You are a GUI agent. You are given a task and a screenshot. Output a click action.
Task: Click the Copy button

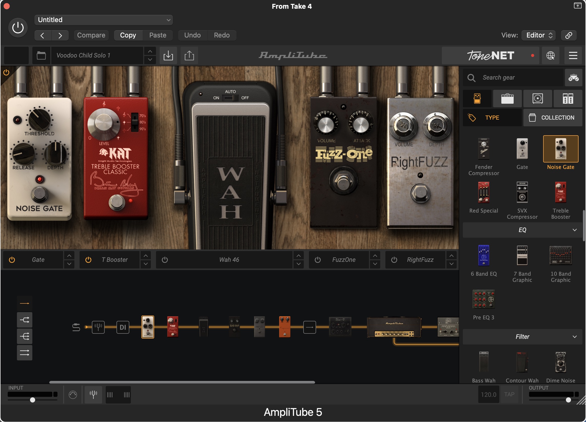coord(128,35)
